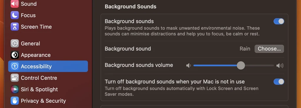Open the Control Centre settings
The image size is (301, 108).
coord(39,78)
